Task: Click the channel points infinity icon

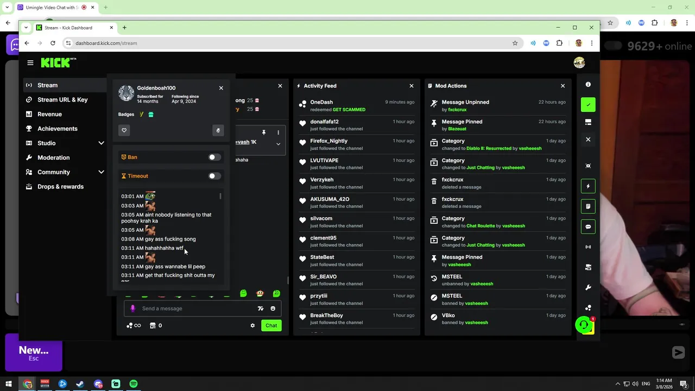Action: pos(134,326)
